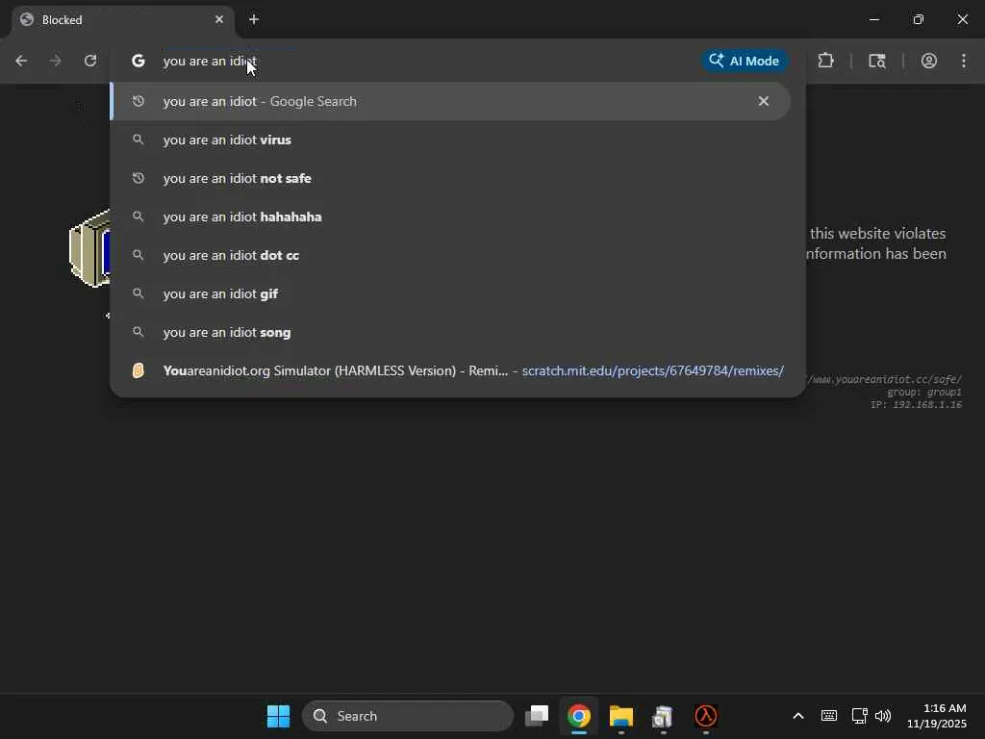Close the Blocked tab
This screenshot has width=985, height=739.
pos(219,19)
